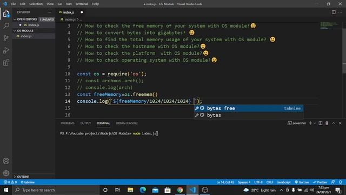Select index.js under OS MODULE folder
The image size is (346, 195).
coord(34,36)
